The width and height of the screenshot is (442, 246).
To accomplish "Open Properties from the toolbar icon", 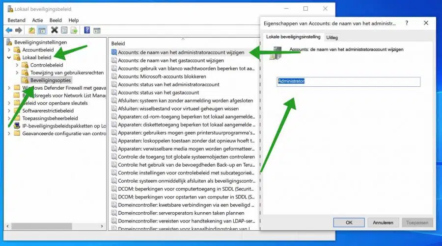I will [x=64, y=30].
